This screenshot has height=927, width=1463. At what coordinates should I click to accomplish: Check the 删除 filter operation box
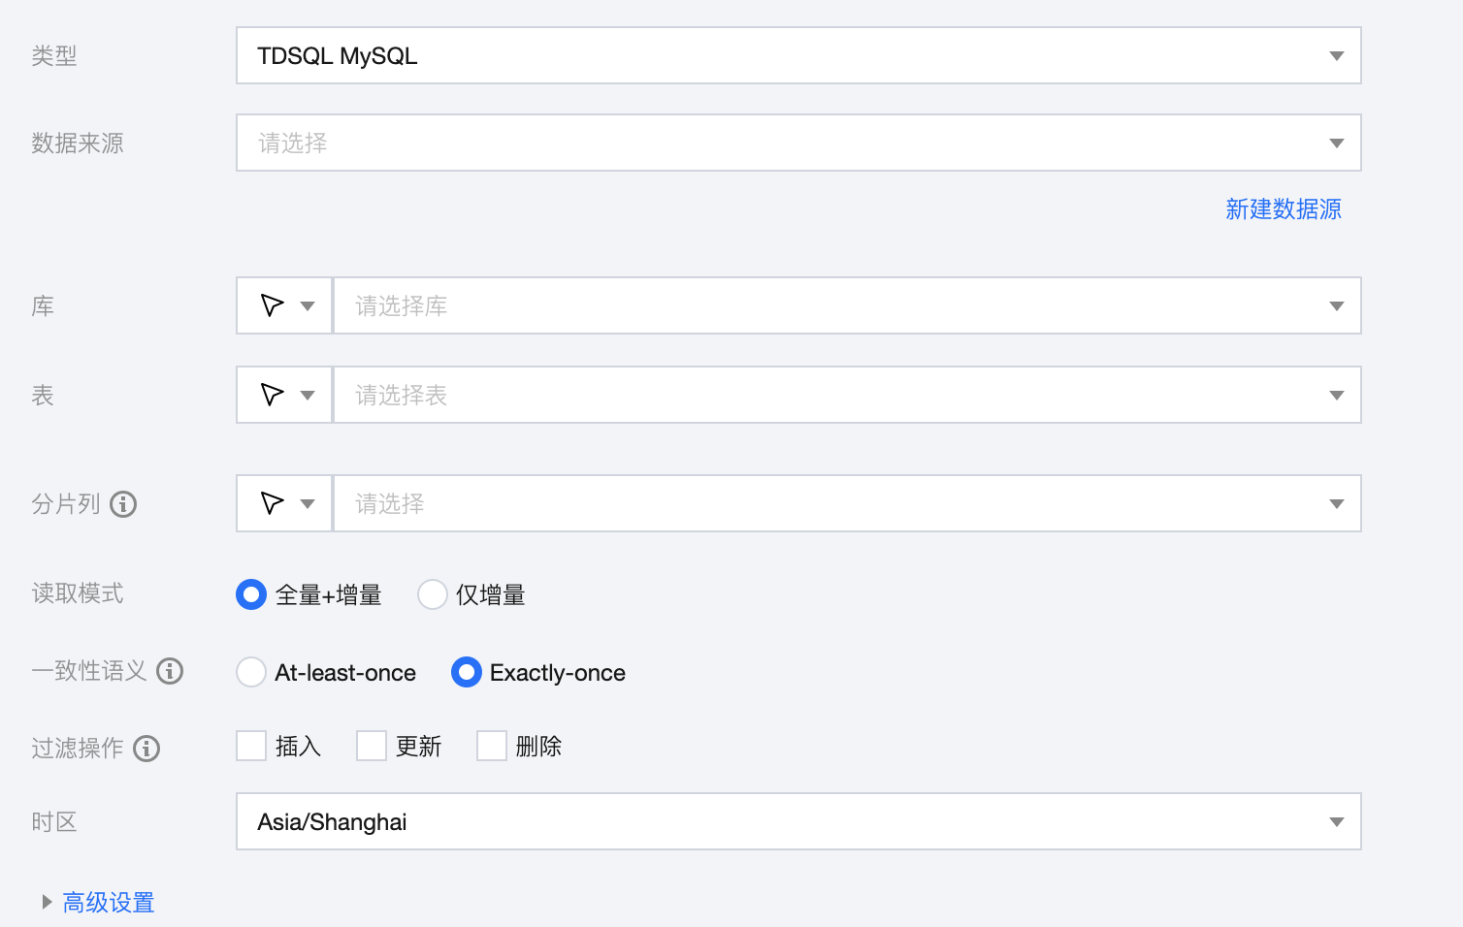click(x=492, y=746)
